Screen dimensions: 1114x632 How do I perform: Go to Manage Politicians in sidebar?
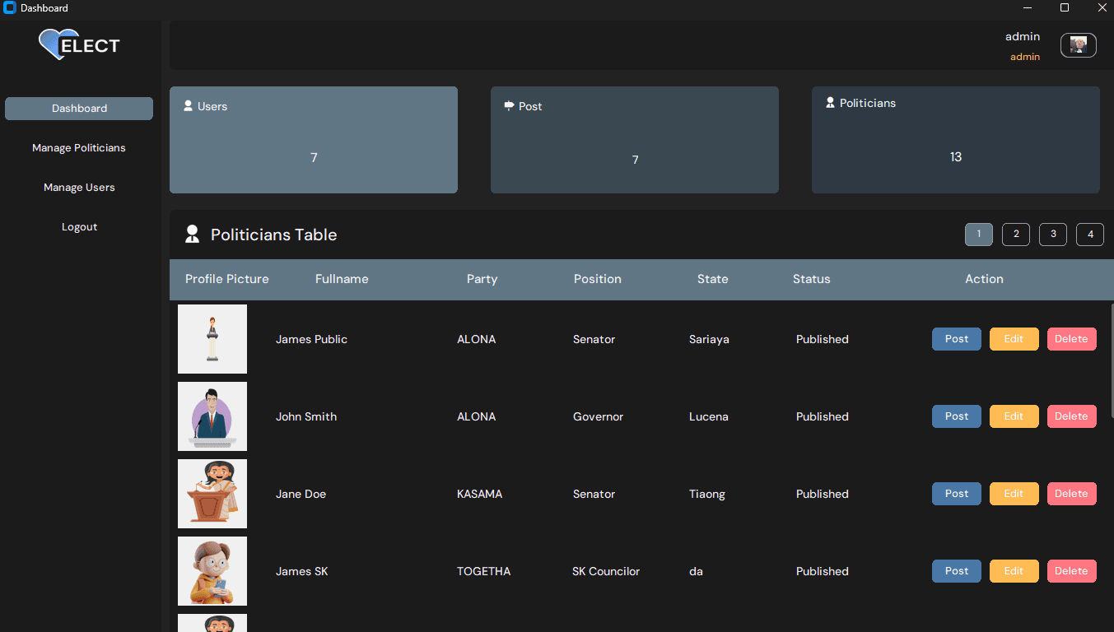click(x=79, y=148)
